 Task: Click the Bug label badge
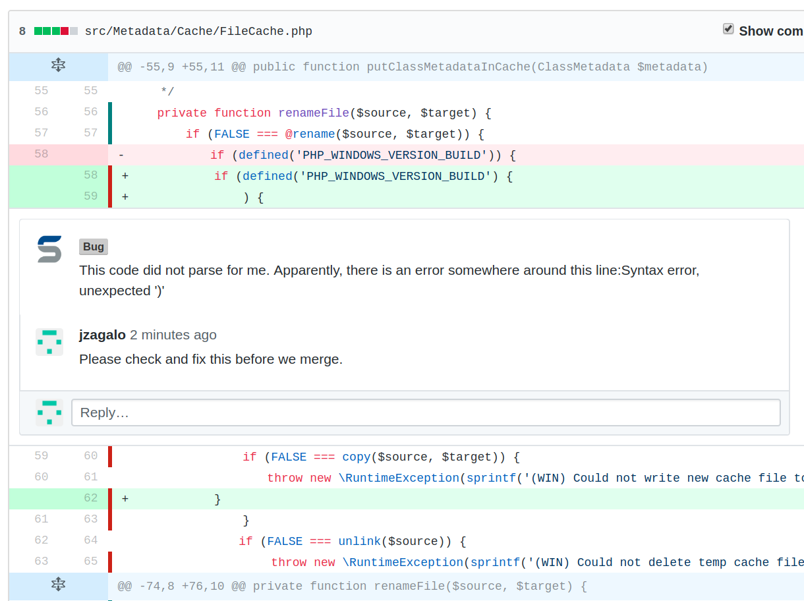point(94,247)
